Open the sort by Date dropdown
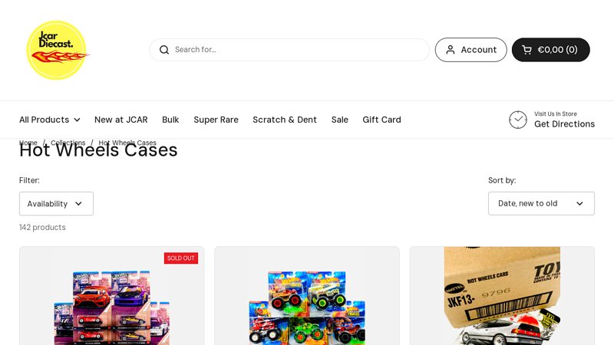The width and height of the screenshot is (614, 345). (541, 204)
